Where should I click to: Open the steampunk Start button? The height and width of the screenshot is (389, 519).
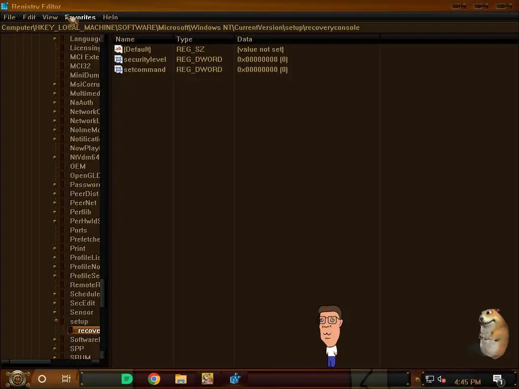[x=18, y=379]
